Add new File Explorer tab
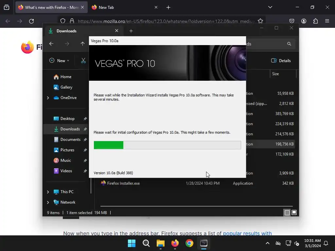Image resolution: width=335 pixels, height=251 pixels. [131, 31]
